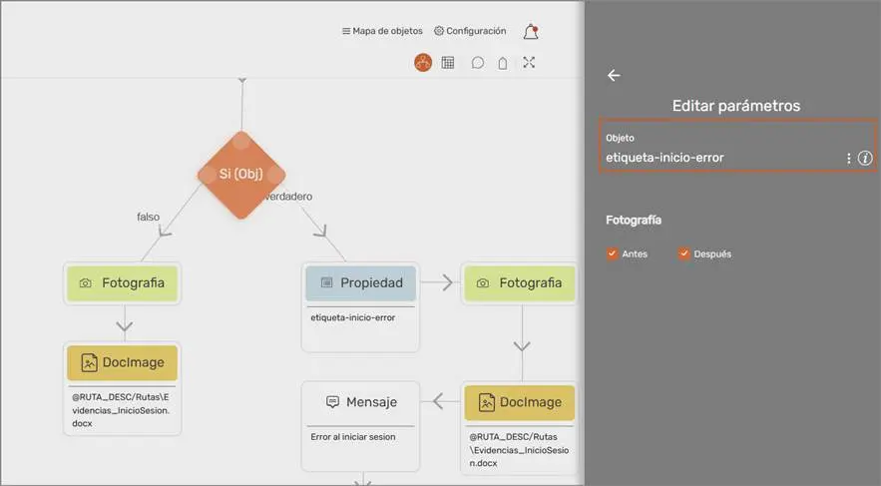
Task: Uncheck the Antes photo checkbox
Action: (x=612, y=253)
